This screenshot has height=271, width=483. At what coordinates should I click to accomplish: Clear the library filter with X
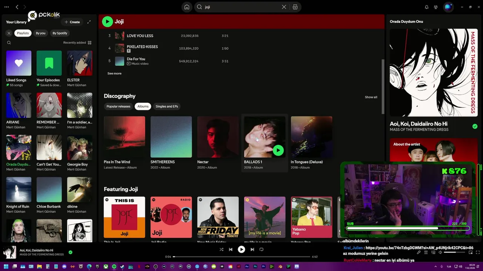[x=9, y=33]
